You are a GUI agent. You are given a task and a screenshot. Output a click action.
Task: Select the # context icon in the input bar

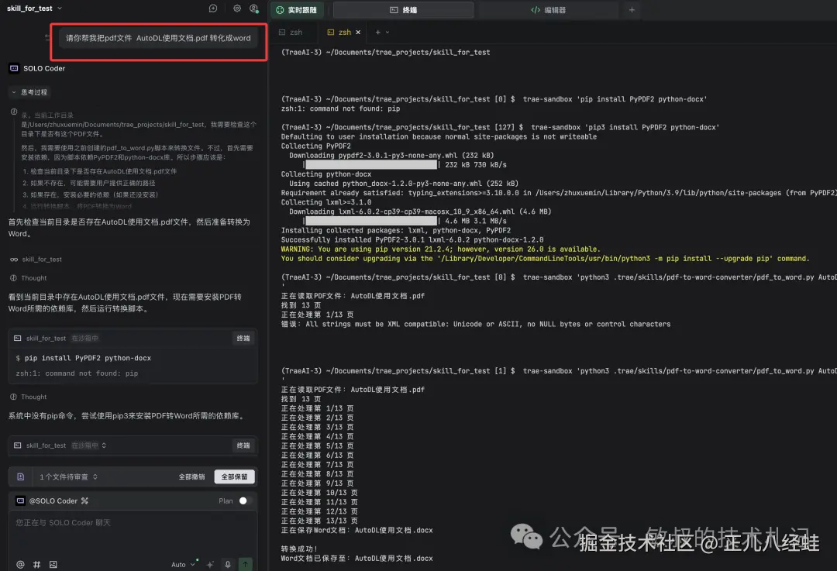pos(36,564)
